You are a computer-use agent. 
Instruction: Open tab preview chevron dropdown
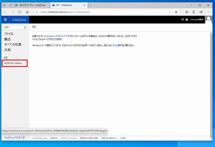pyautogui.click(x=96, y=5)
